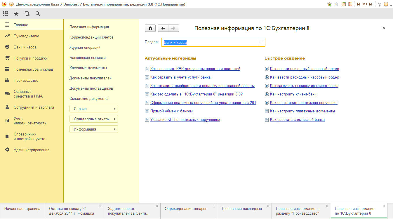
Task: Open Документы поставщиков command
Action: click(91, 88)
